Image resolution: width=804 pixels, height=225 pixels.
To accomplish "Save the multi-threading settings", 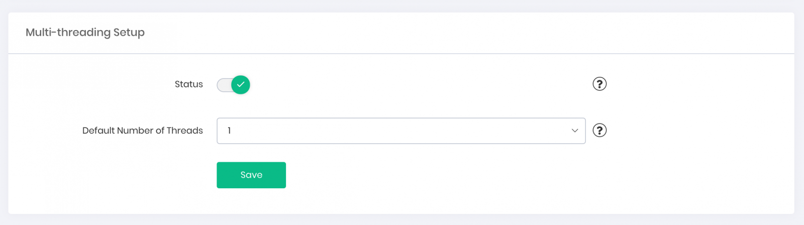I will point(251,175).
